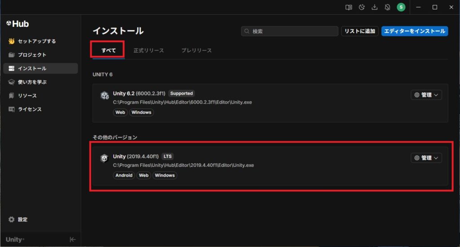Click the その他のバージョン section heading
This screenshot has width=460, height=247.
115,138
